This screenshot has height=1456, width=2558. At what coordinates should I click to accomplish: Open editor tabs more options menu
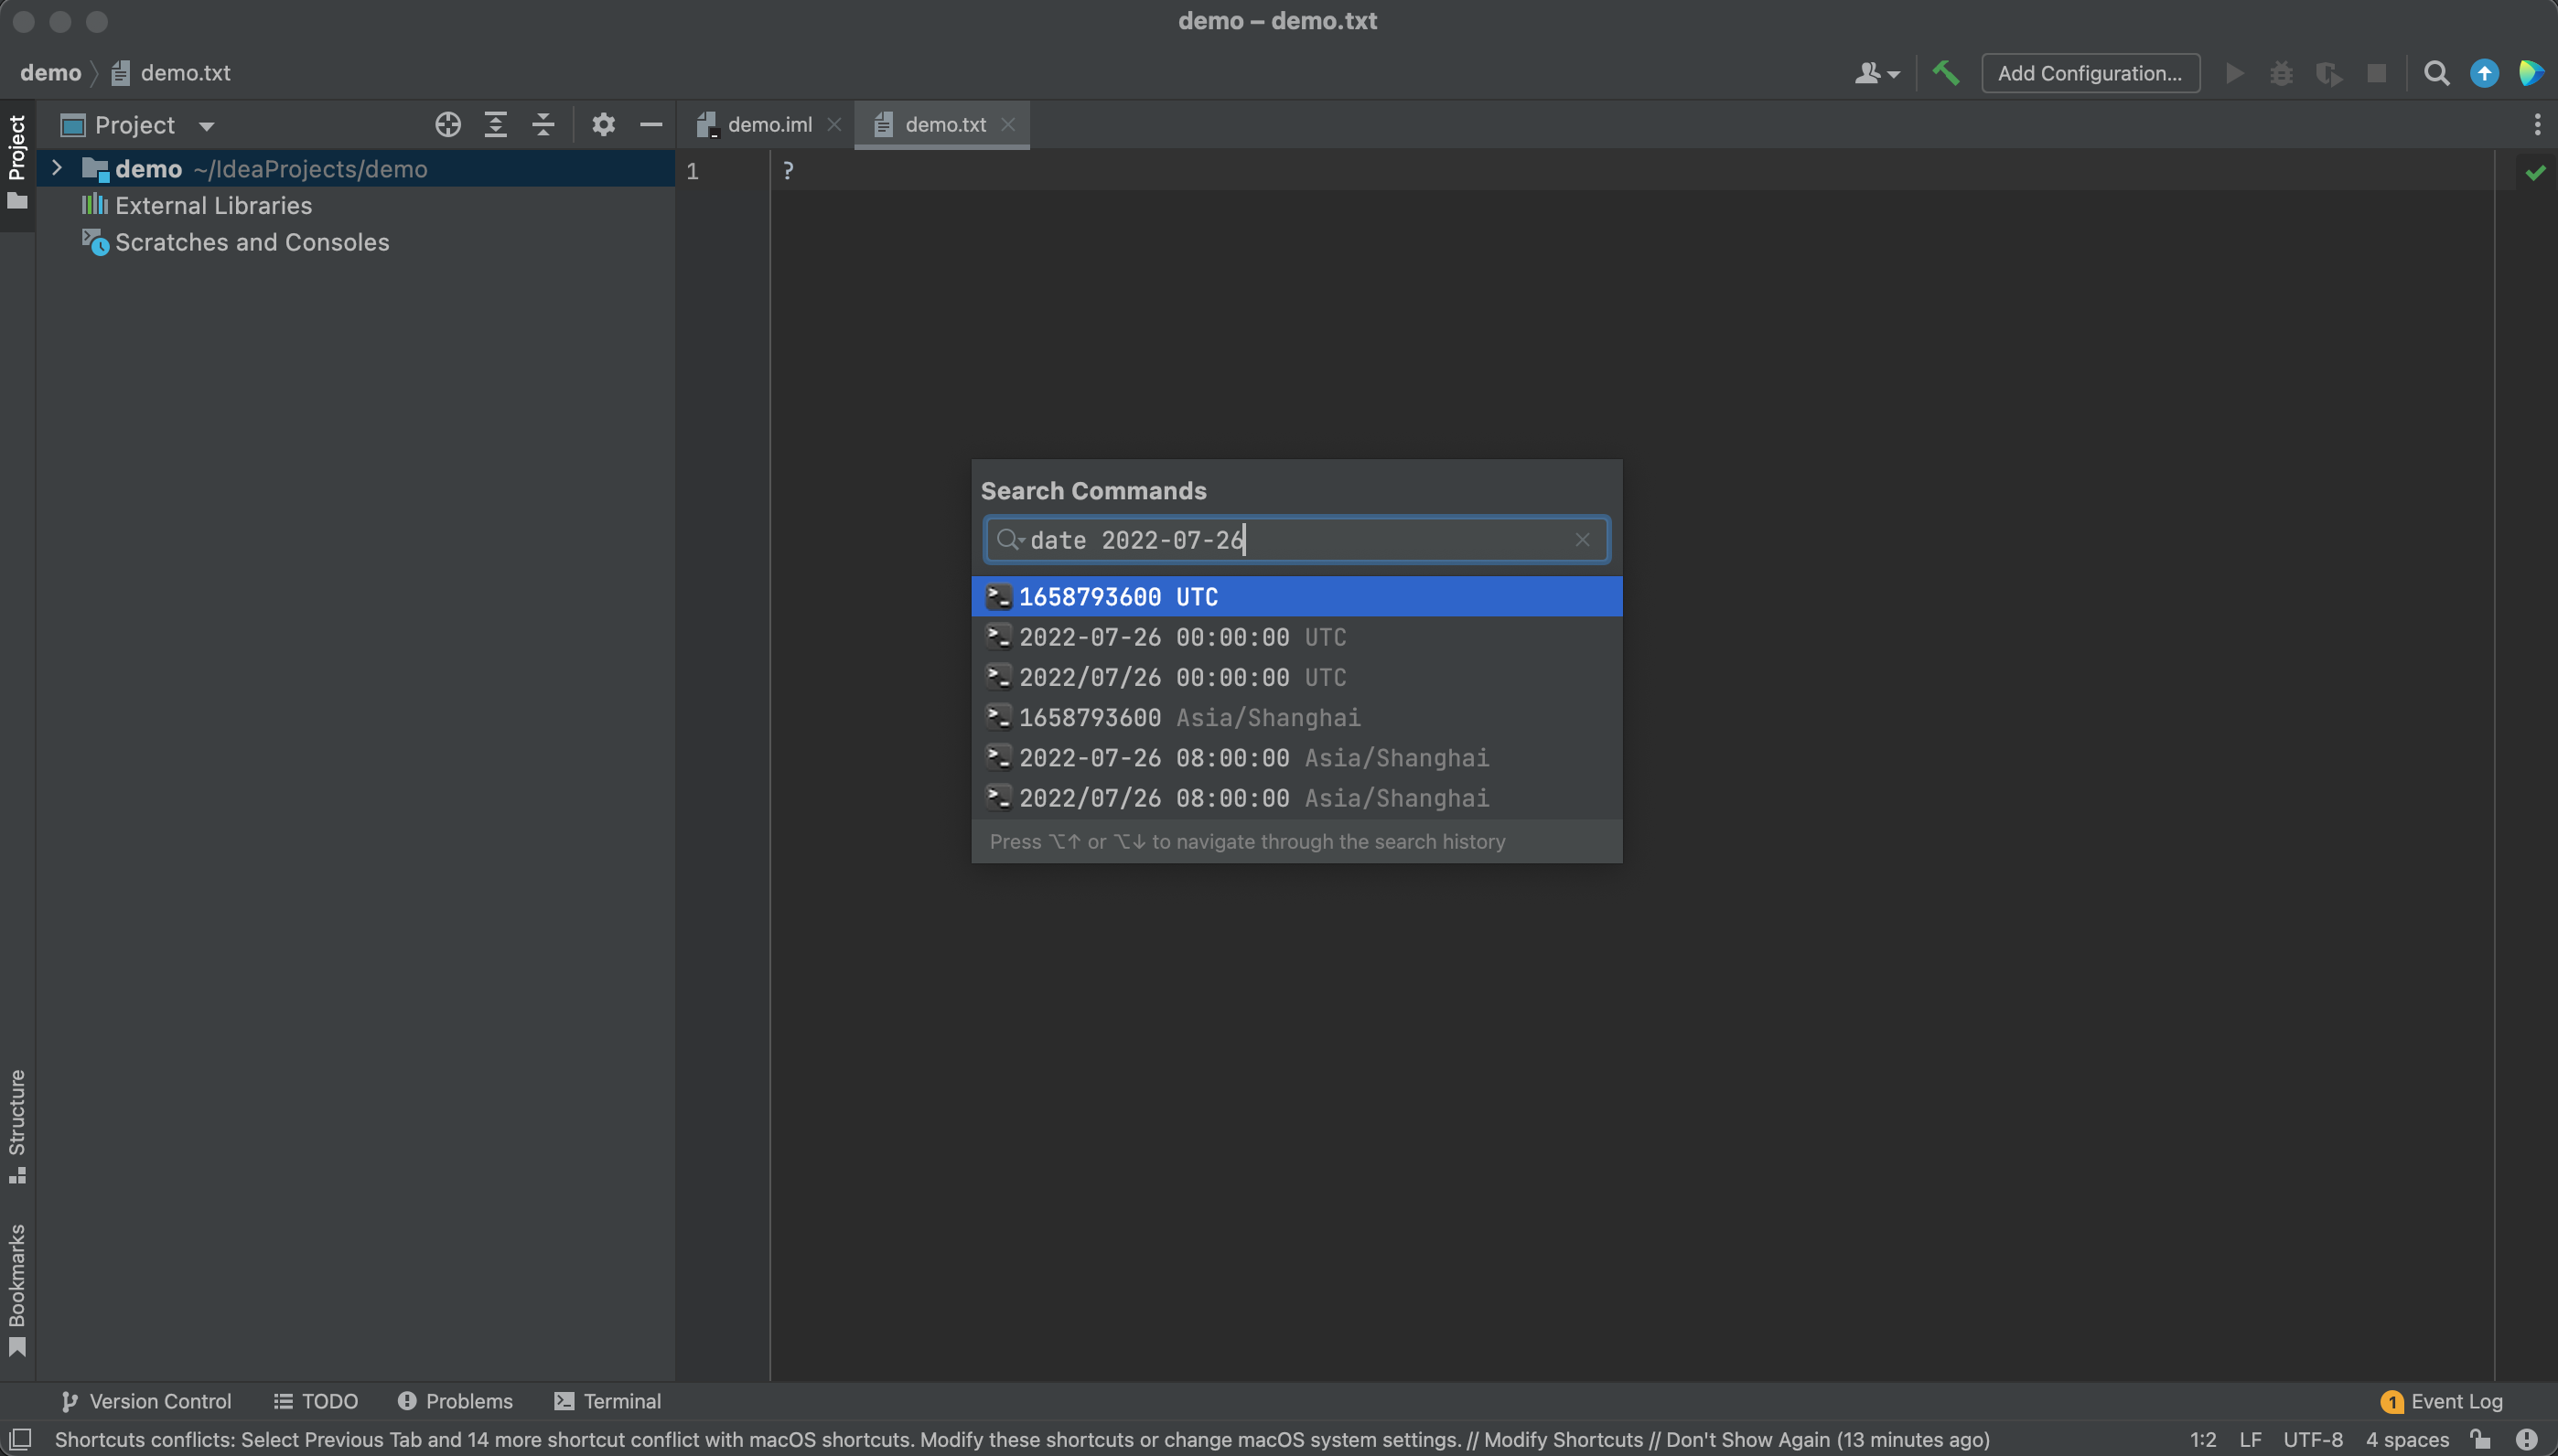pos(2537,125)
